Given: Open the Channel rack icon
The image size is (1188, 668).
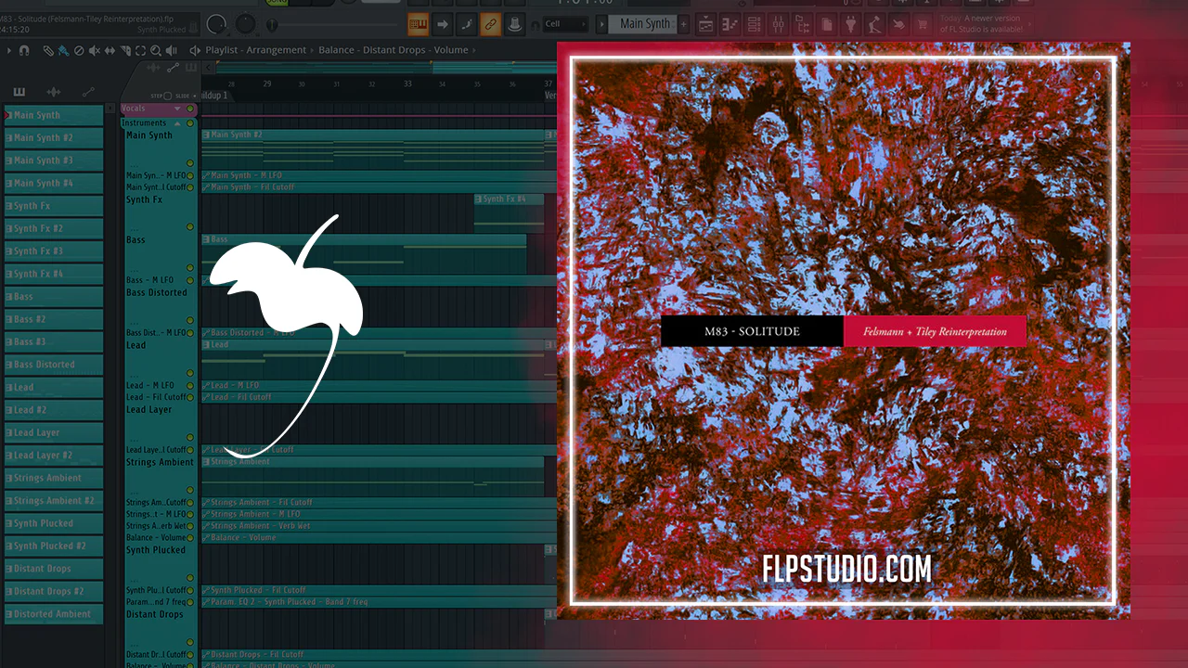Looking at the screenshot, I should click(755, 24).
